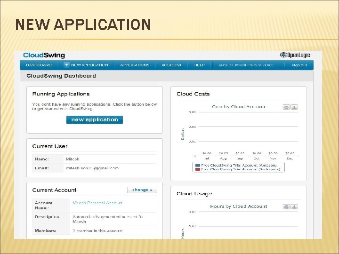Click the Account: Mitesh Personal Acc... item
The image size is (339, 254).
(248, 65)
